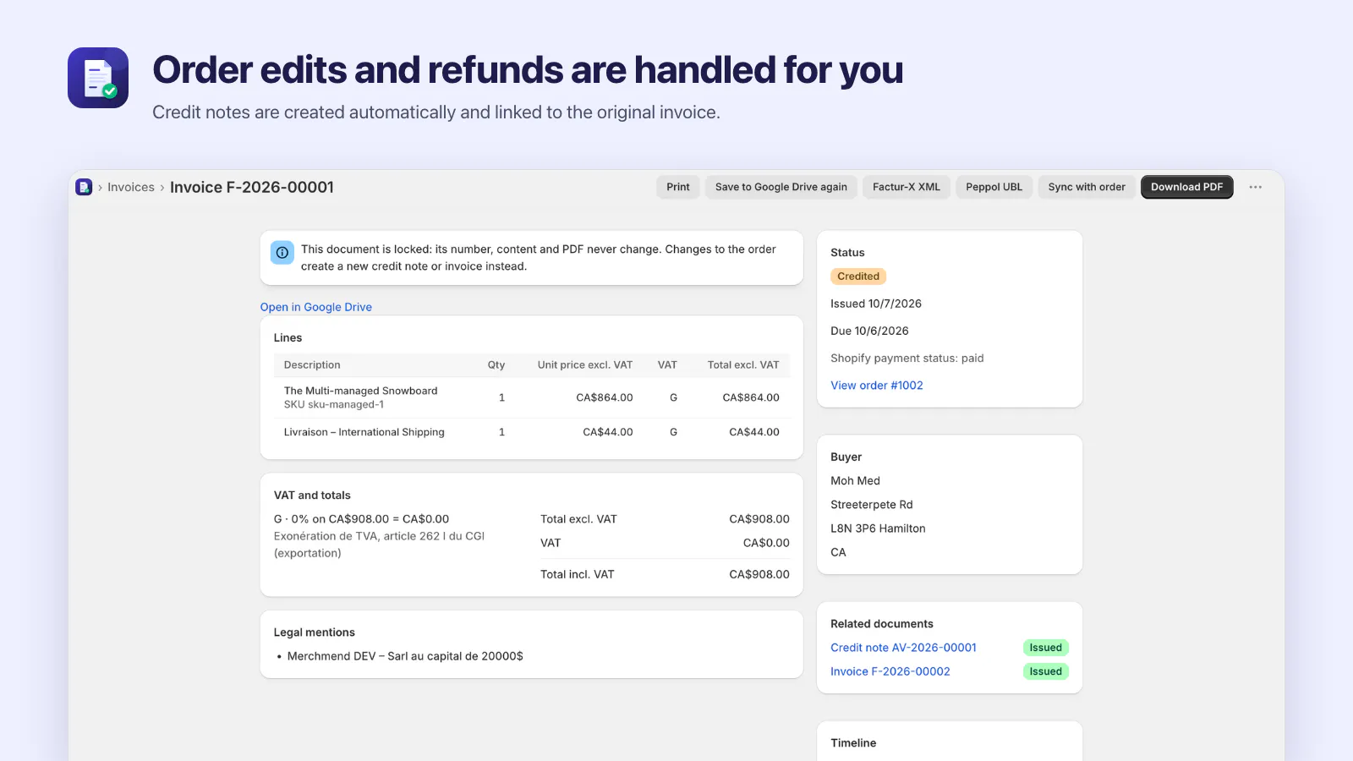1353x761 pixels.
Task: Click Issued 10/7/2026 date text
Action: [x=876, y=304]
